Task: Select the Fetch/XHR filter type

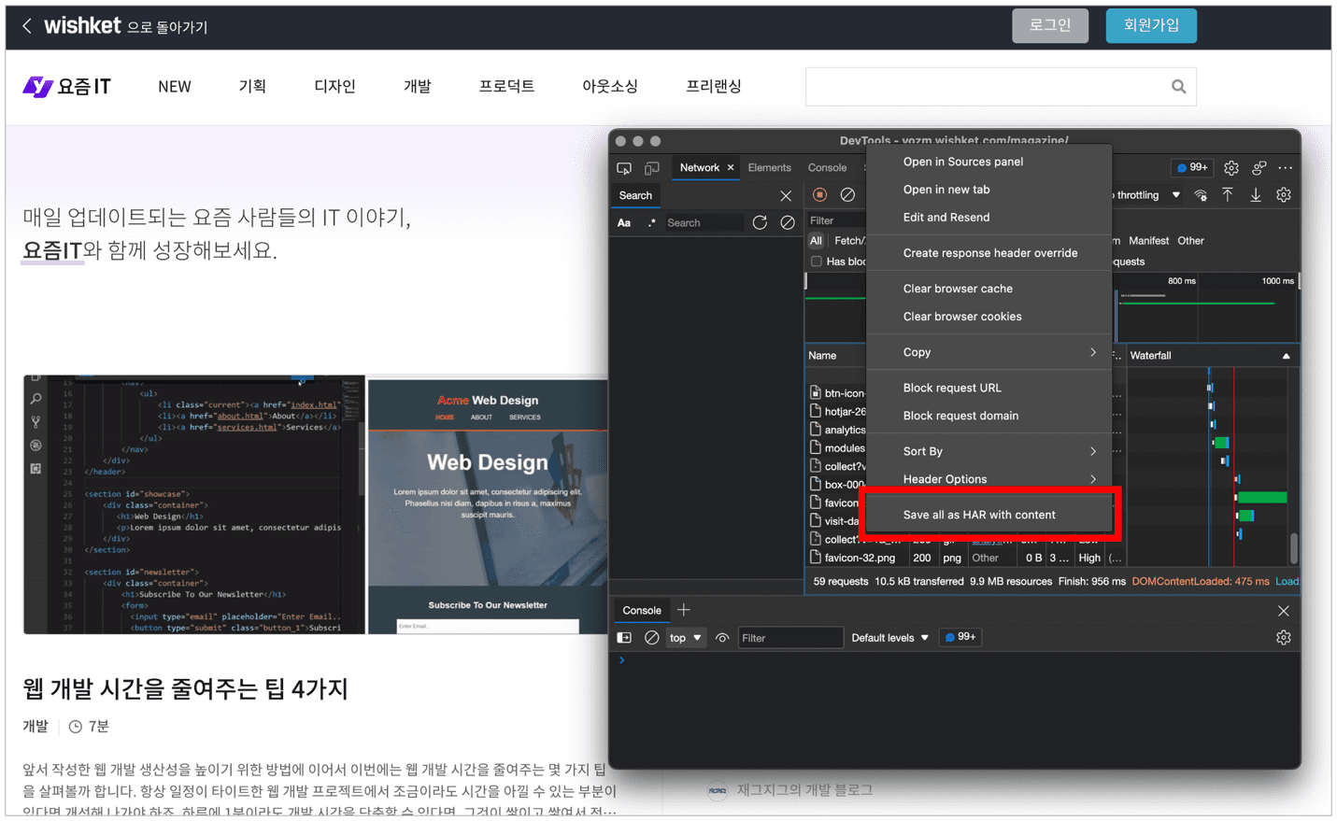Action: click(x=849, y=241)
